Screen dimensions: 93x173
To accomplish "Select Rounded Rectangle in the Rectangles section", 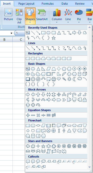I will point(33,59).
